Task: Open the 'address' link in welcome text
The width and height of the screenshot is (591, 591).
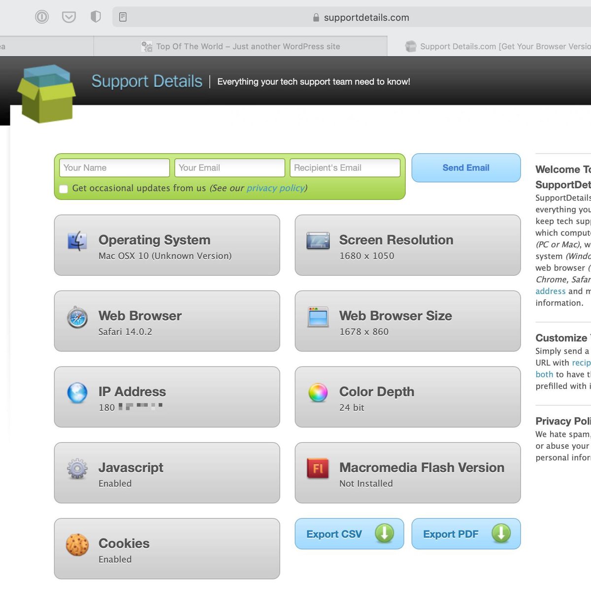Action: click(x=551, y=291)
